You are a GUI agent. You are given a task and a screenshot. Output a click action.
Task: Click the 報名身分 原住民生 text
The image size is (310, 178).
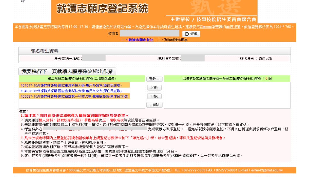coord(256,59)
